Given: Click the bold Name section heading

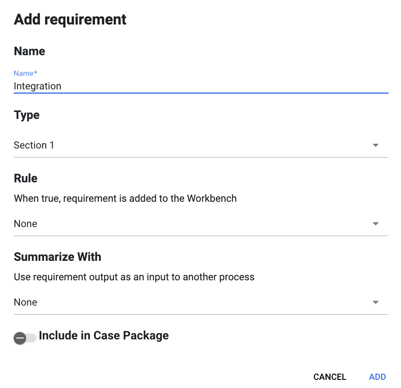Looking at the screenshot, I should click(30, 51).
